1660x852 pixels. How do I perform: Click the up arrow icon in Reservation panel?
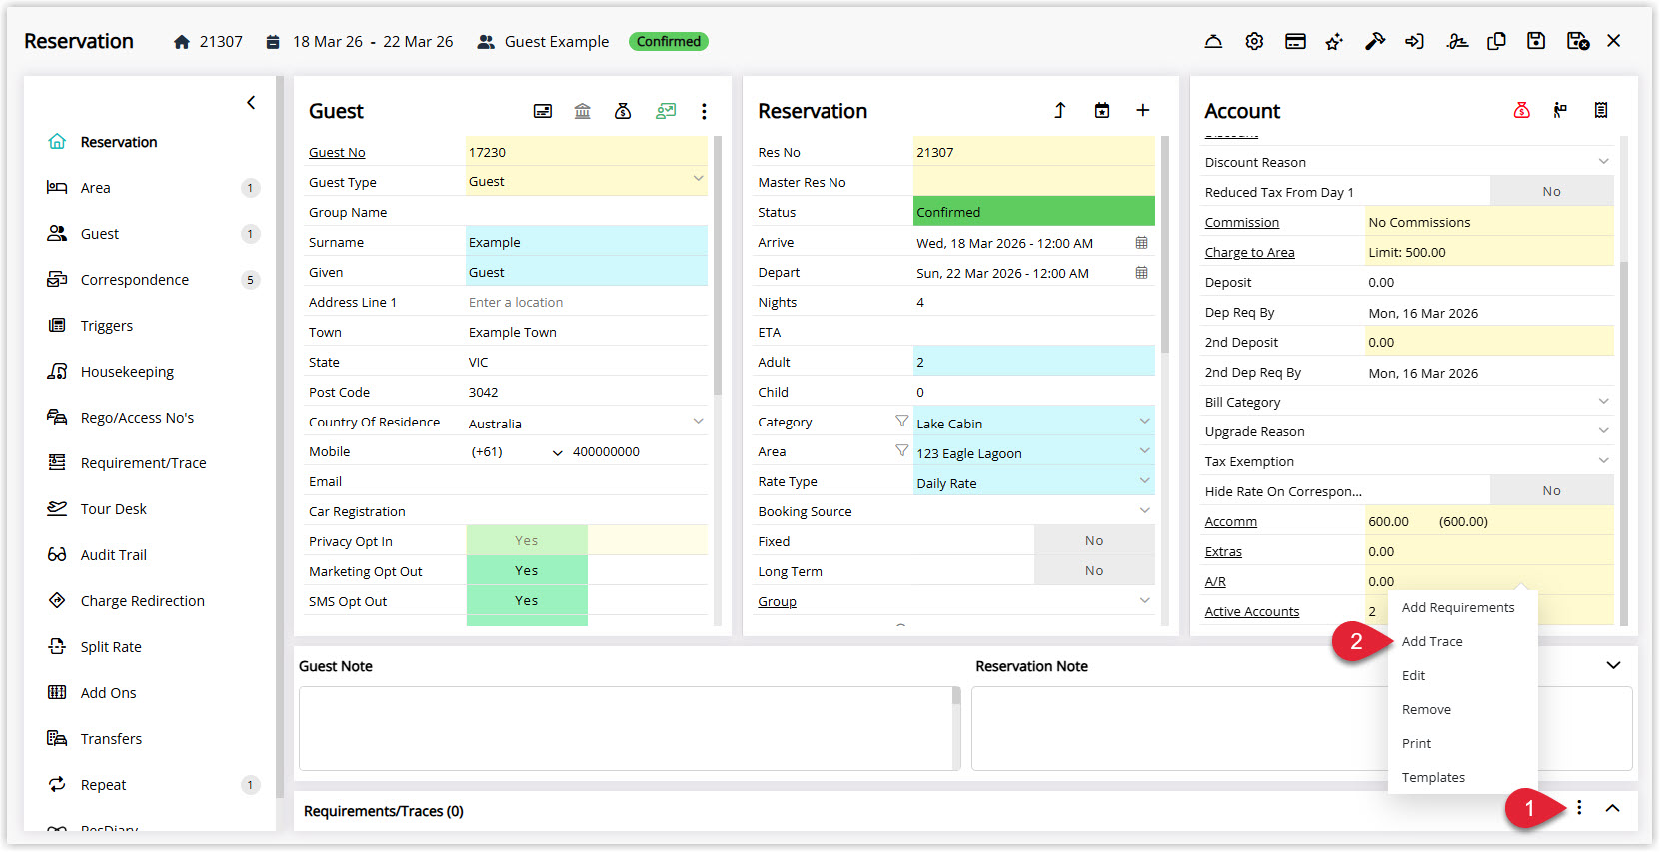click(1060, 110)
